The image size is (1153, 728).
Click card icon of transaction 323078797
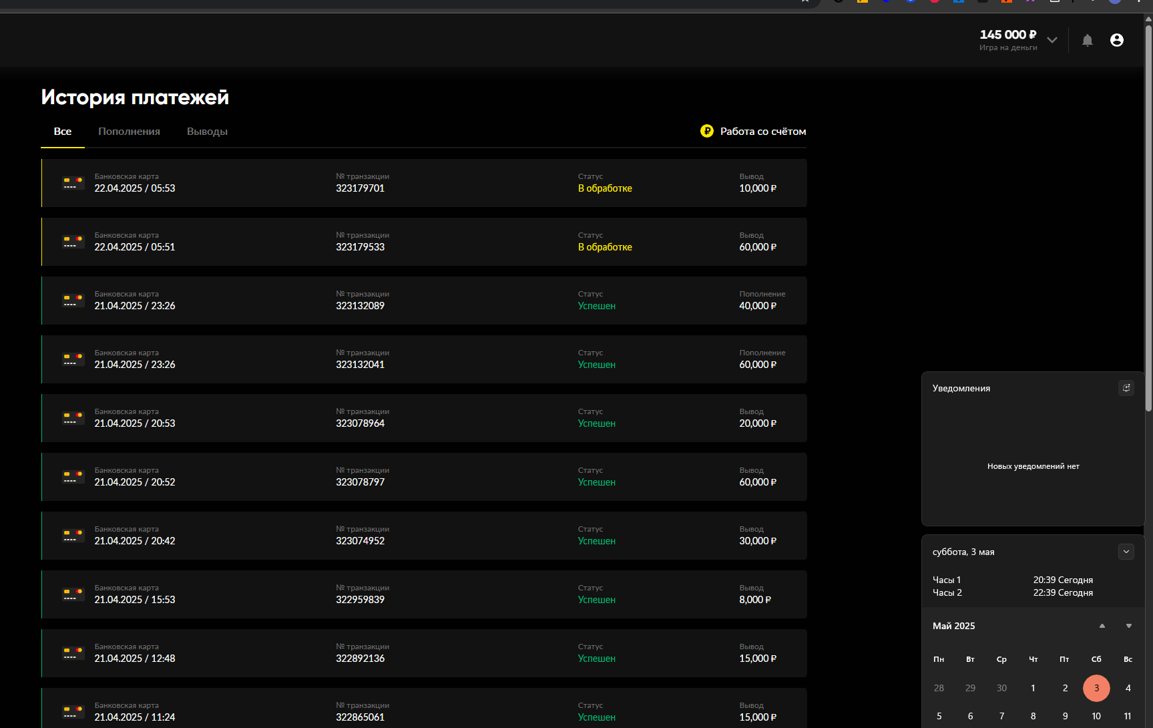[73, 477]
